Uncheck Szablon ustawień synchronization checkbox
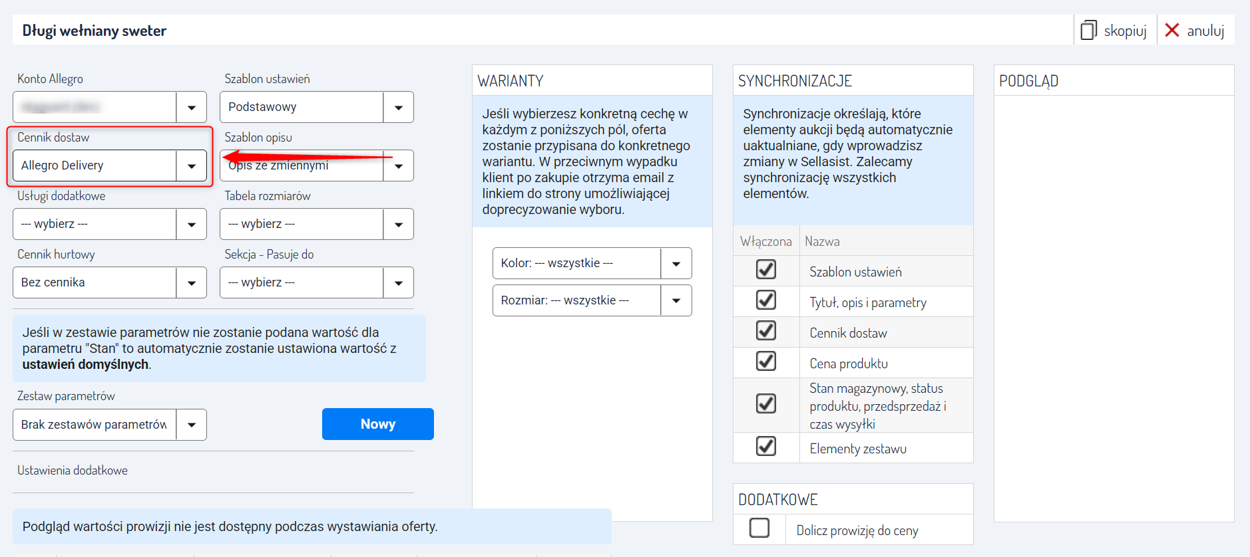This screenshot has width=1250, height=557. click(x=766, y=269)
